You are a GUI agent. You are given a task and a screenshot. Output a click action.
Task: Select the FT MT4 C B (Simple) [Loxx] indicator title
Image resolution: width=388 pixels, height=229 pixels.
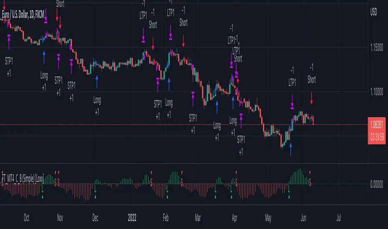23,179
